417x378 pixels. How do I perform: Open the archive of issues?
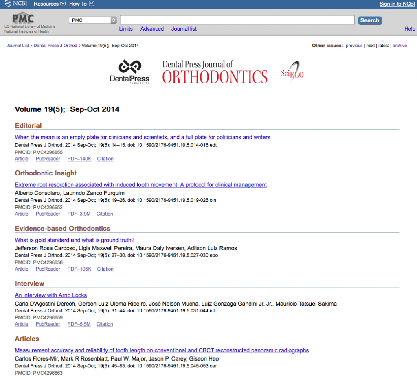pos(399,46)
